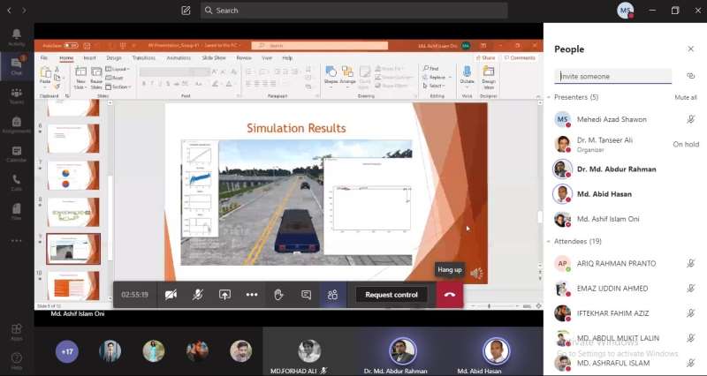Show the meeting conversation chat
This screenshot has width=707, height=376.
(306, 295)
